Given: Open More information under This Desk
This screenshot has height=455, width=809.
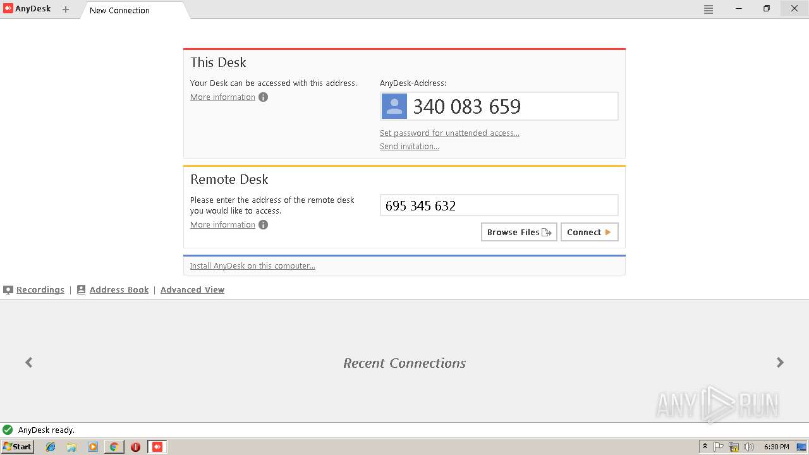Looking at the screenshot, I should pos(222,97).
